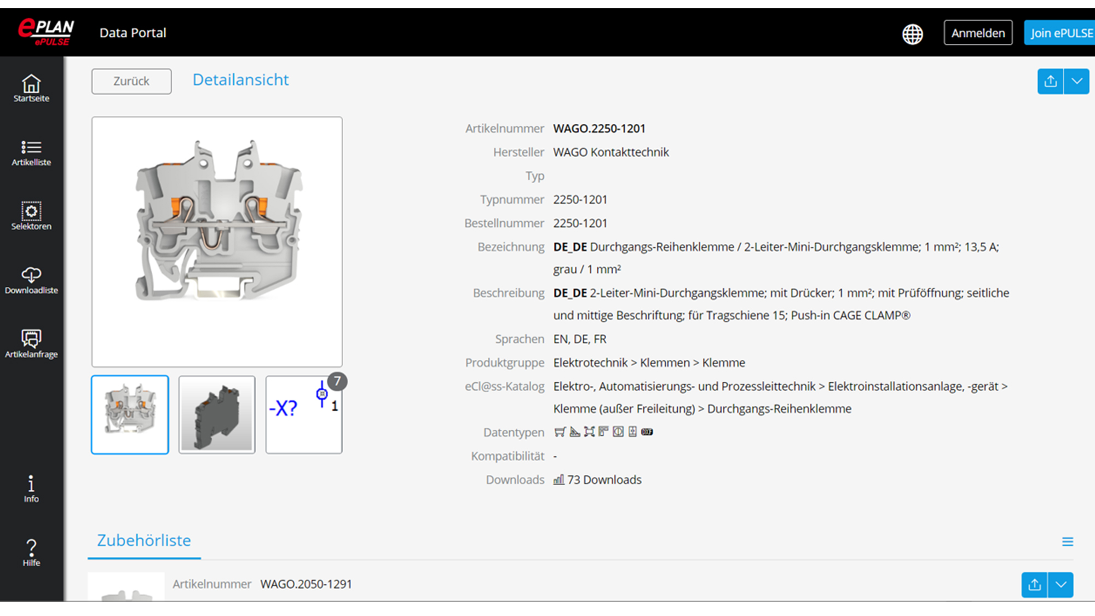Click the connection points data type icon
1095x616 pixels.
point(589,432)
